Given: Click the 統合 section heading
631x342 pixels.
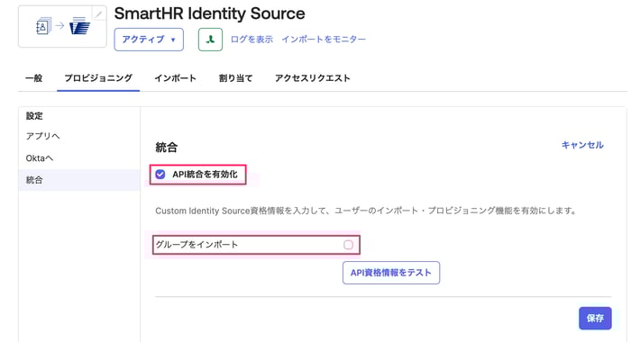Looking at the screenshot, I should [x=166, y=148].
